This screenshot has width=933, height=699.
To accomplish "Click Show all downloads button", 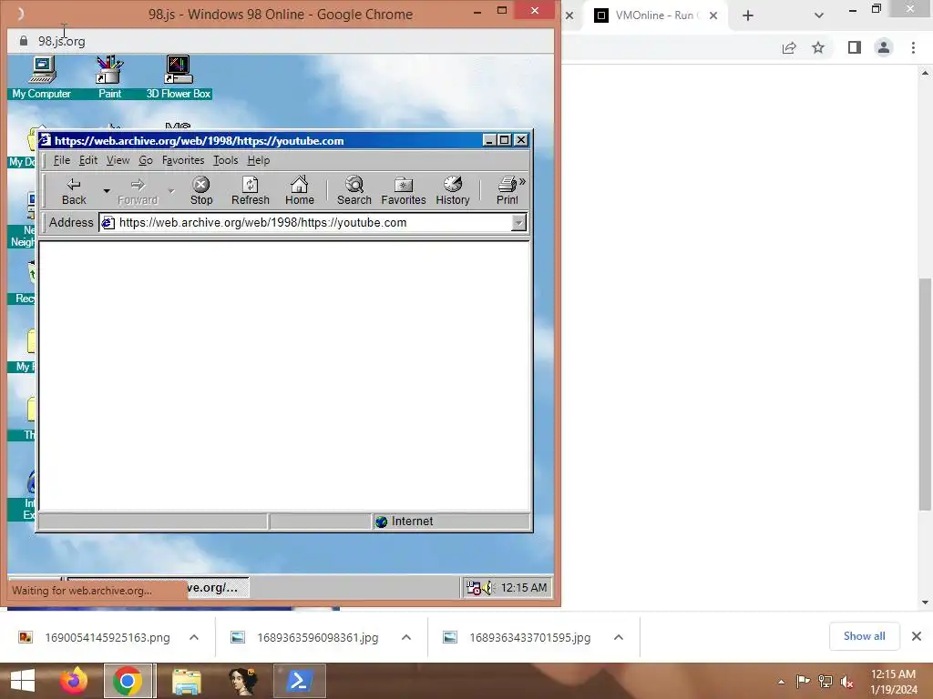I will (x=864, y=636).
